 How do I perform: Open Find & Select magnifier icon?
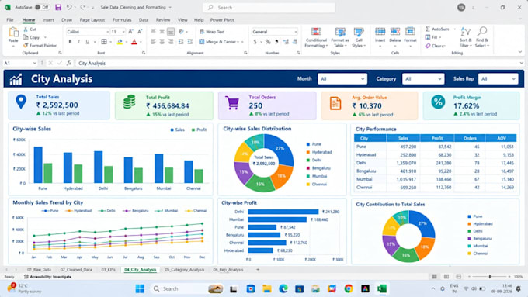(x=482, y=31)
